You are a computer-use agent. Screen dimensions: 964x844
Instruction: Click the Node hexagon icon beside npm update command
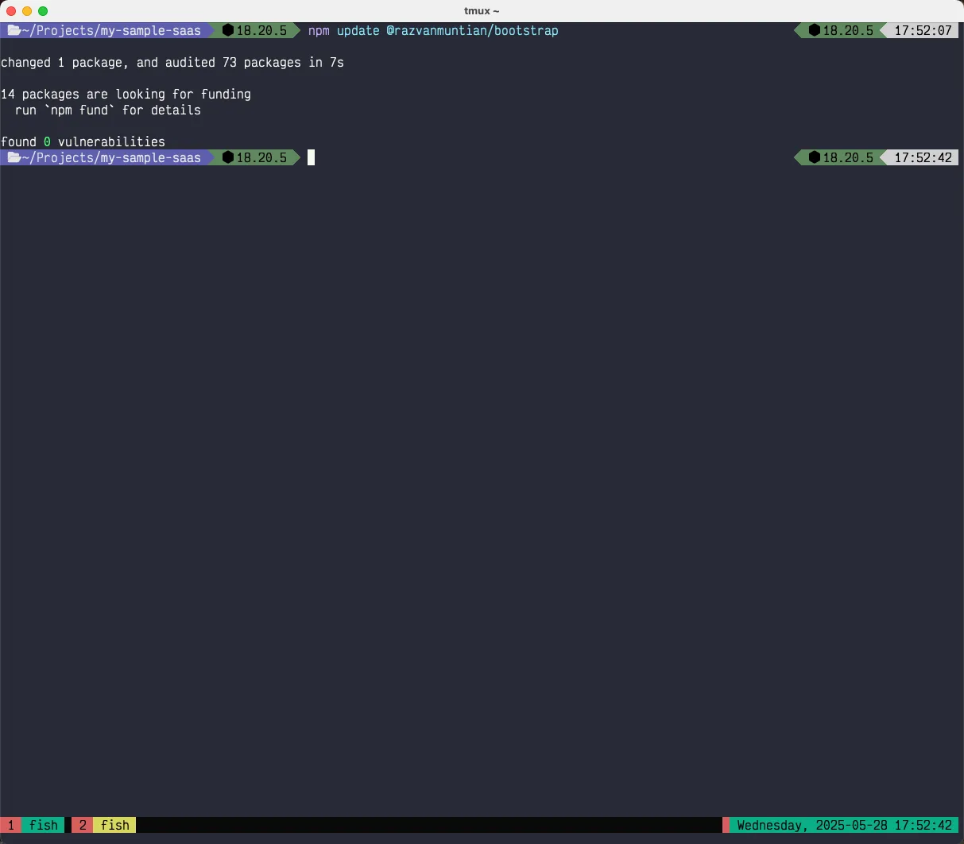click(x=228, y=31)
